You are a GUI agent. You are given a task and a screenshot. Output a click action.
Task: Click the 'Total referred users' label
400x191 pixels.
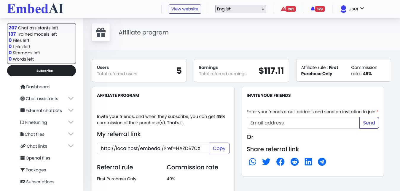tap(117, 74)
